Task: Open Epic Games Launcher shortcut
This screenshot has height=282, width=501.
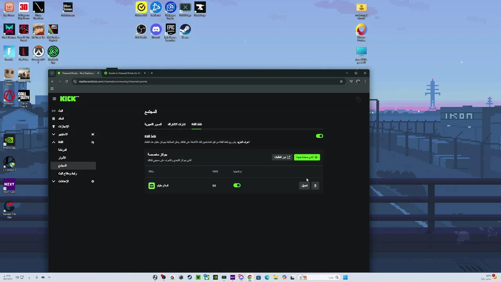Action: (x=170, y=33)
